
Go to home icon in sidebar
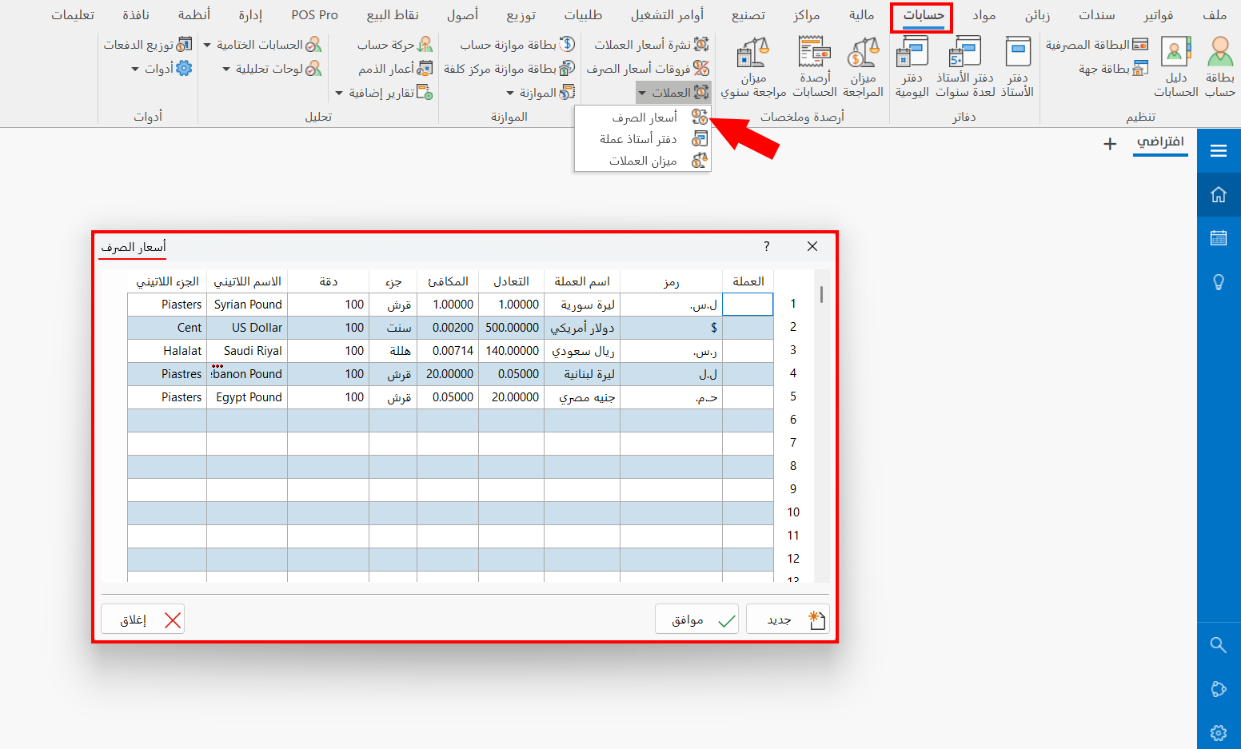click(1219, 194)
